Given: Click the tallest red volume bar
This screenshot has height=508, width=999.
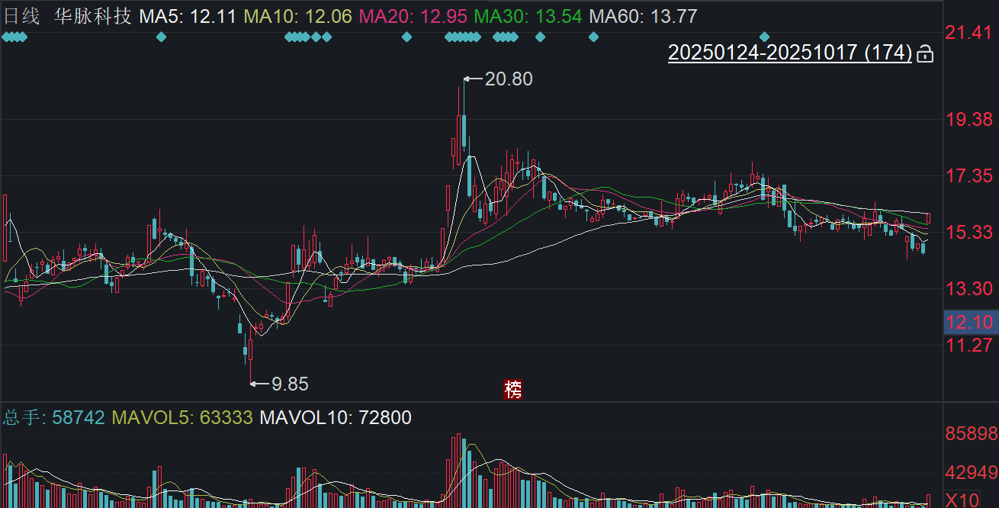Looking at the screenshot, I should (x=458, y=470).
